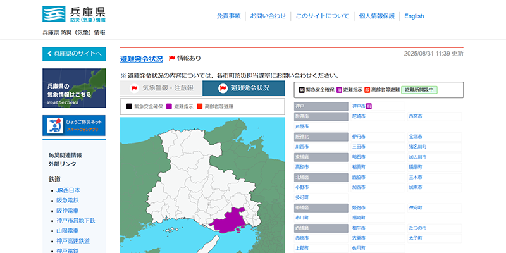Click the purple 指 badge beside 神戸市
Screen dimensions: 506x253
369,106
